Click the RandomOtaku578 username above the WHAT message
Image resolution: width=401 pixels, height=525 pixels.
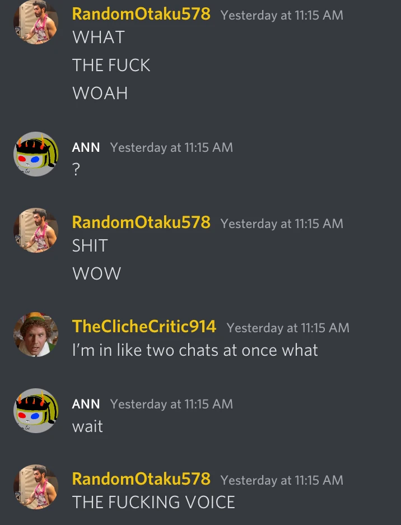tap(141, 14)
